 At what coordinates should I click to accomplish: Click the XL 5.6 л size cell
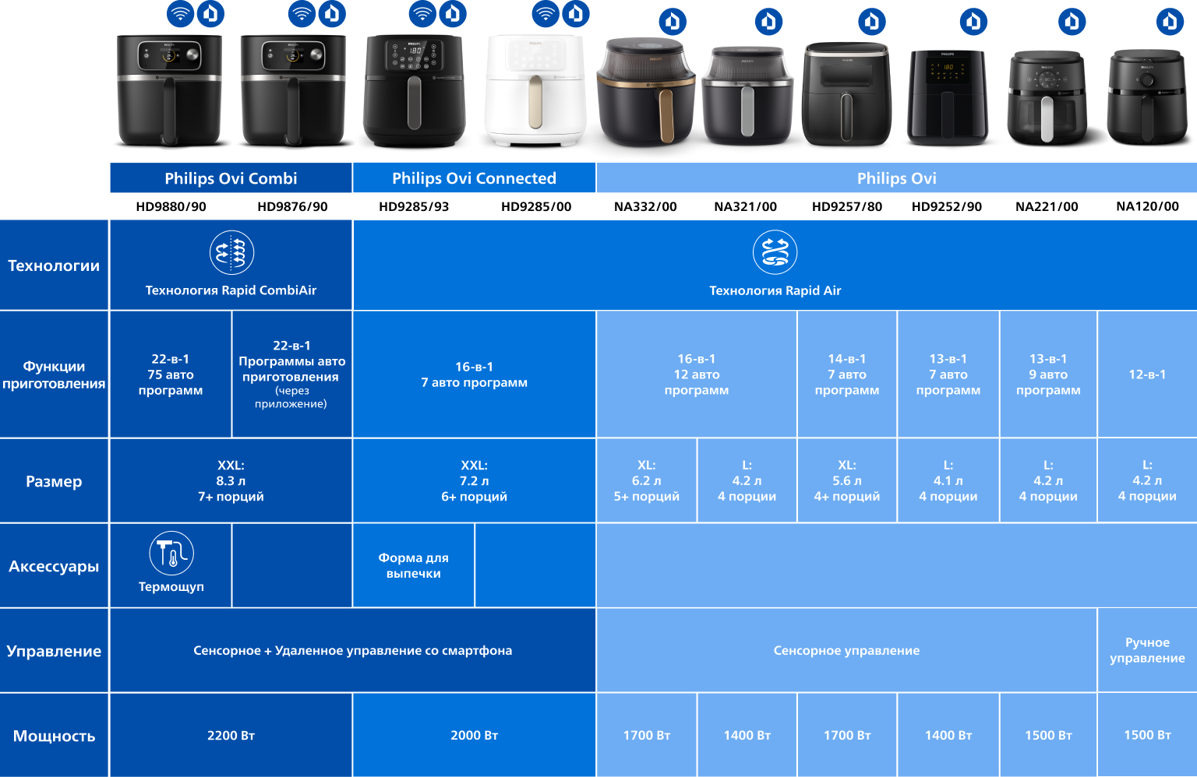pyautogui.click(x=847, y=480)
